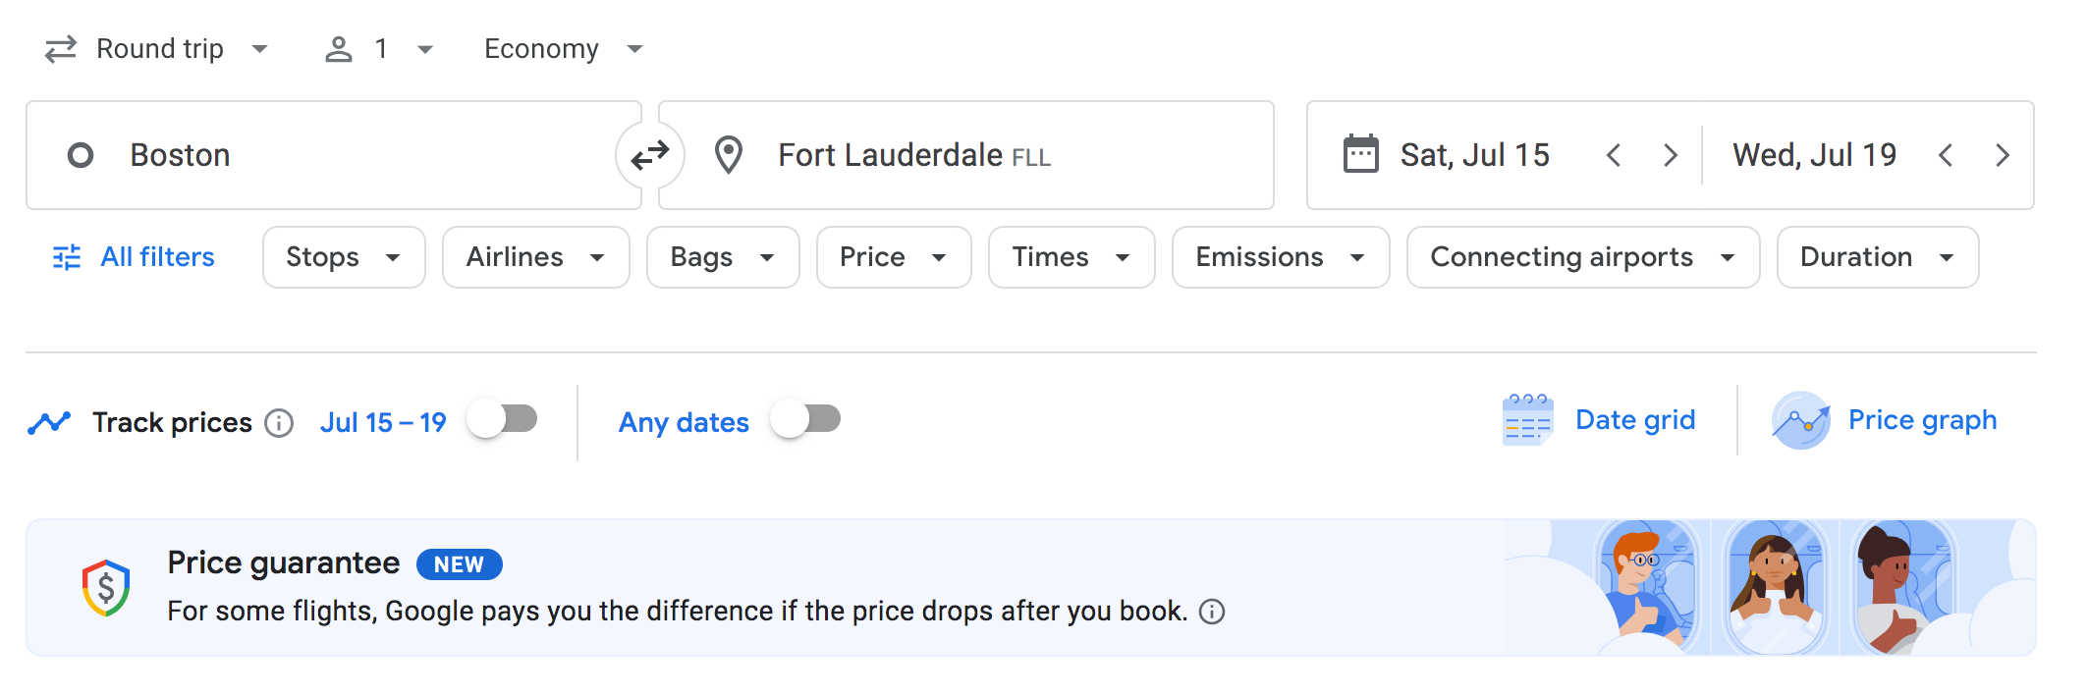Swap origin and destination cities
Screen dimensions: 2088x695
point(649,155)
